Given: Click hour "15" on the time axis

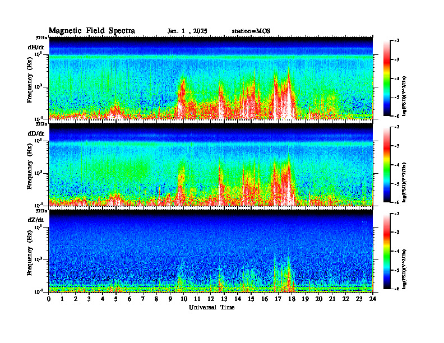Looking at the screenshot, I should 251,299.
